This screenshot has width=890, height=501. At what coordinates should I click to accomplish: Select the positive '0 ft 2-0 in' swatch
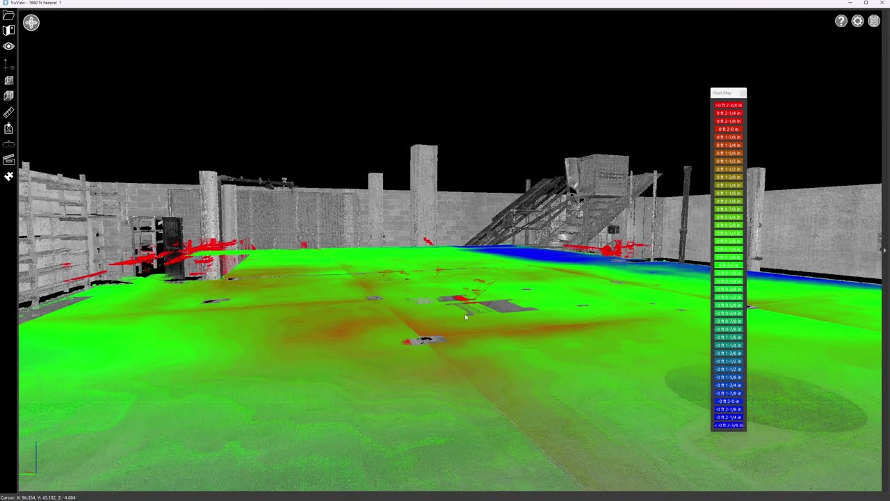[729, 129]
